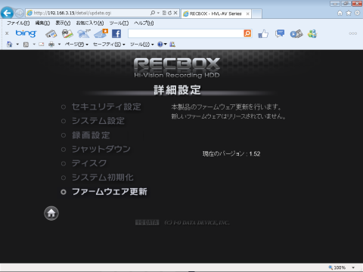The image size is (363, 272).
Task: Click the Facebook icon on Bing toolbar
Action: click(116, 33)
